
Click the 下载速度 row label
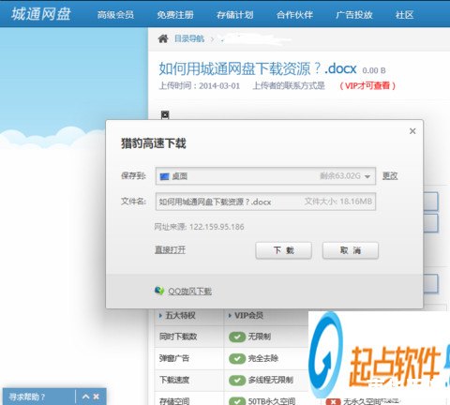(174, 380)
